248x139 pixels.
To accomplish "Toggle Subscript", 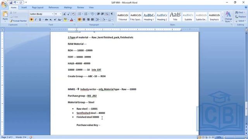I will tap(51, 20).
